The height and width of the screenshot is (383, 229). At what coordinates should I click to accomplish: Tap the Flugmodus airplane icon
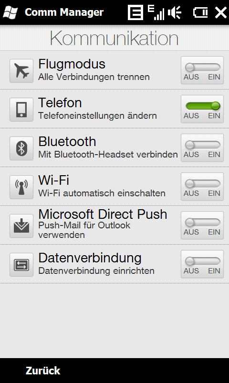pos(21,71)
